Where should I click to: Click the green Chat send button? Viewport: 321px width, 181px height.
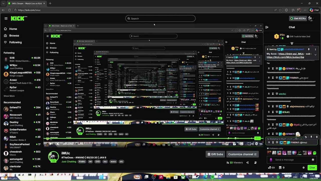coord(312,168)
